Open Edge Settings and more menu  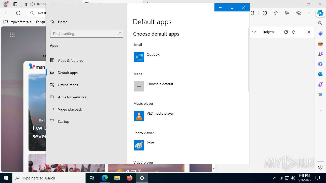[310, 13]
